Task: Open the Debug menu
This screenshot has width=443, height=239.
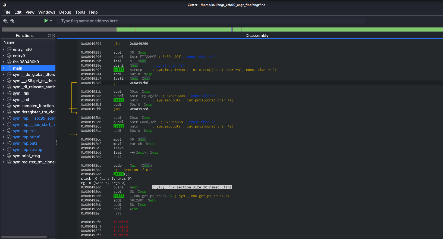Action: 65,12
